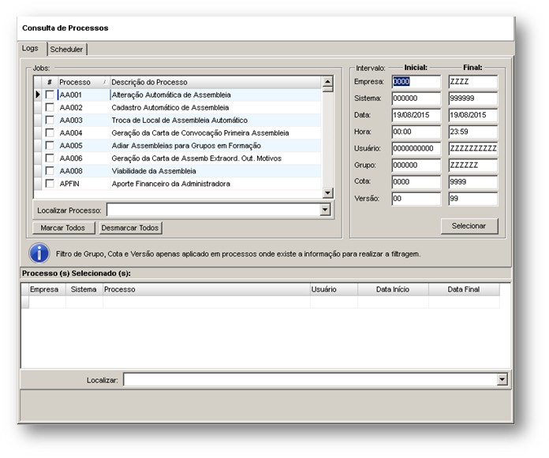Click the Empresa final field ZZZZ
Screen dimensions: 549x458
tap(472, 81)
